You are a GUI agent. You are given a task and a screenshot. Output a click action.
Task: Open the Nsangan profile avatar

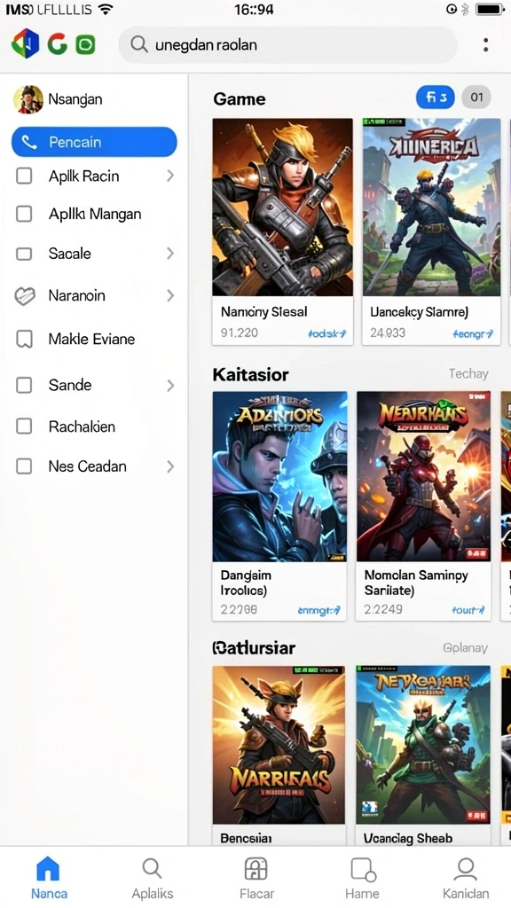click(28, 99)
